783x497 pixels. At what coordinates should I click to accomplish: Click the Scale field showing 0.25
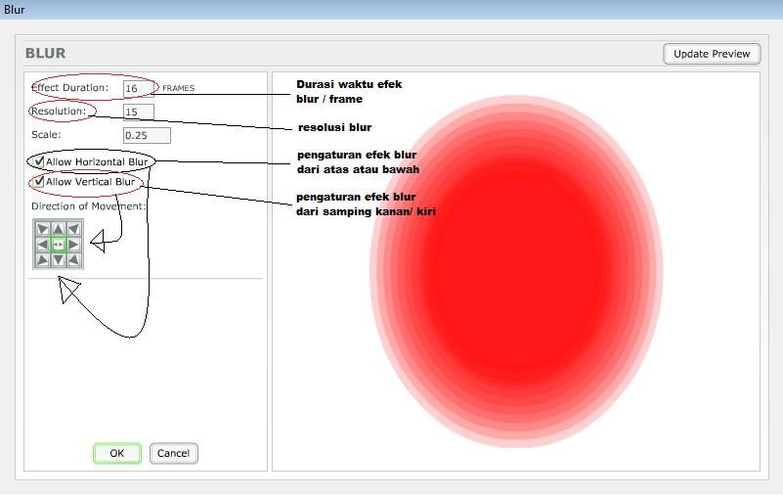[147, 135]
